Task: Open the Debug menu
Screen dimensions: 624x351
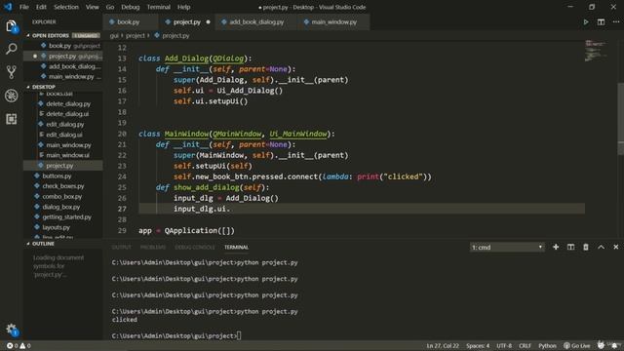Action: tap(131, 7)
